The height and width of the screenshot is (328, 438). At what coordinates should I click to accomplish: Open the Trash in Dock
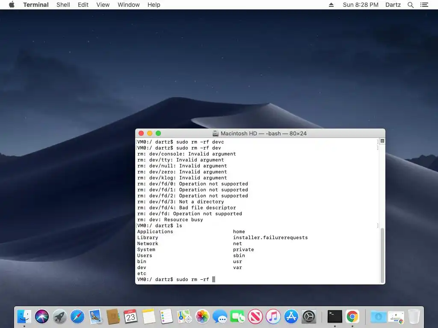[414, 316]
